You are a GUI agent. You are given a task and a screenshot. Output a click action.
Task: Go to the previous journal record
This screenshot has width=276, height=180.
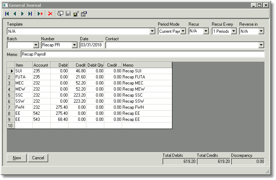point(15,14)
